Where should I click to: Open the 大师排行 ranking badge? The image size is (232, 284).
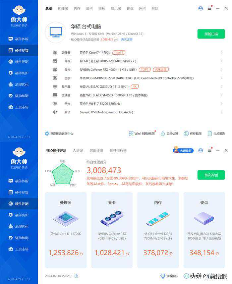[x=183, y=150]
